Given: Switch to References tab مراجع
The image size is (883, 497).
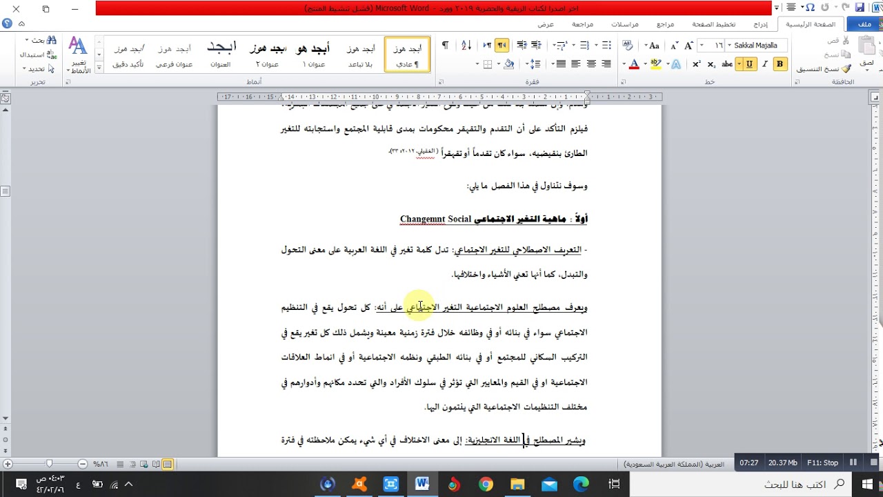Looking at the screenshot, I should [665, 24].
